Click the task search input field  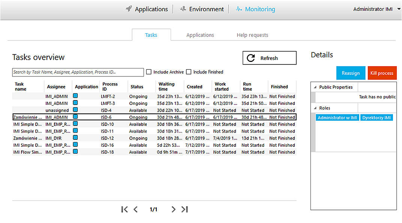click(x=78, y=72)
